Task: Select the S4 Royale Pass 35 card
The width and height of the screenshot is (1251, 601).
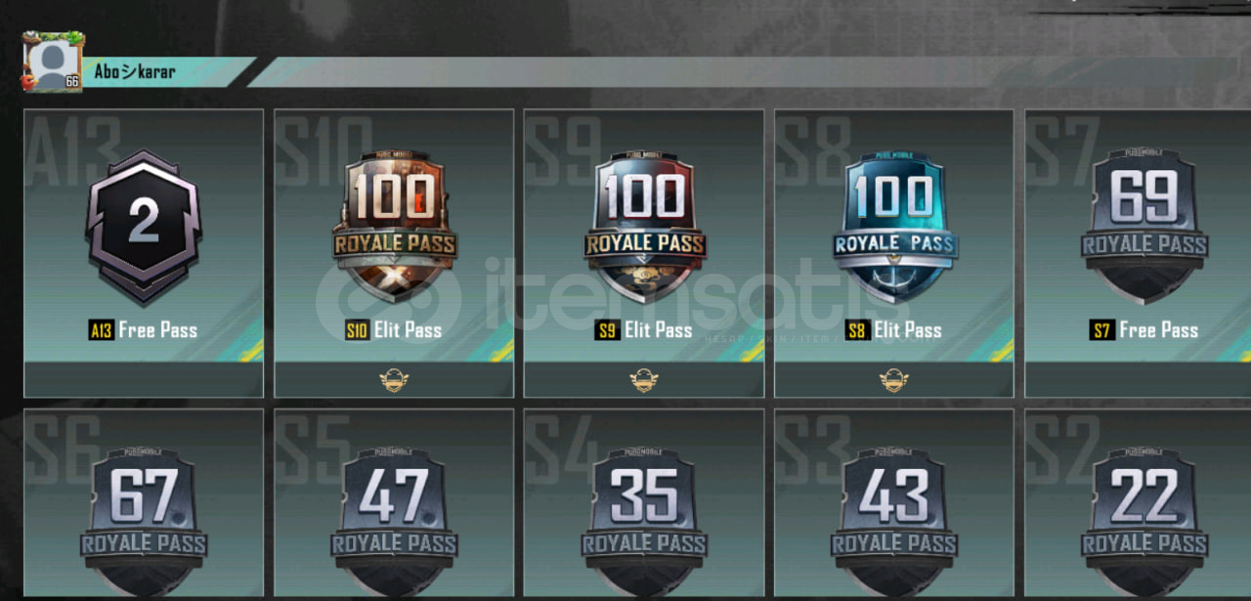Action: tap(644, 503)
